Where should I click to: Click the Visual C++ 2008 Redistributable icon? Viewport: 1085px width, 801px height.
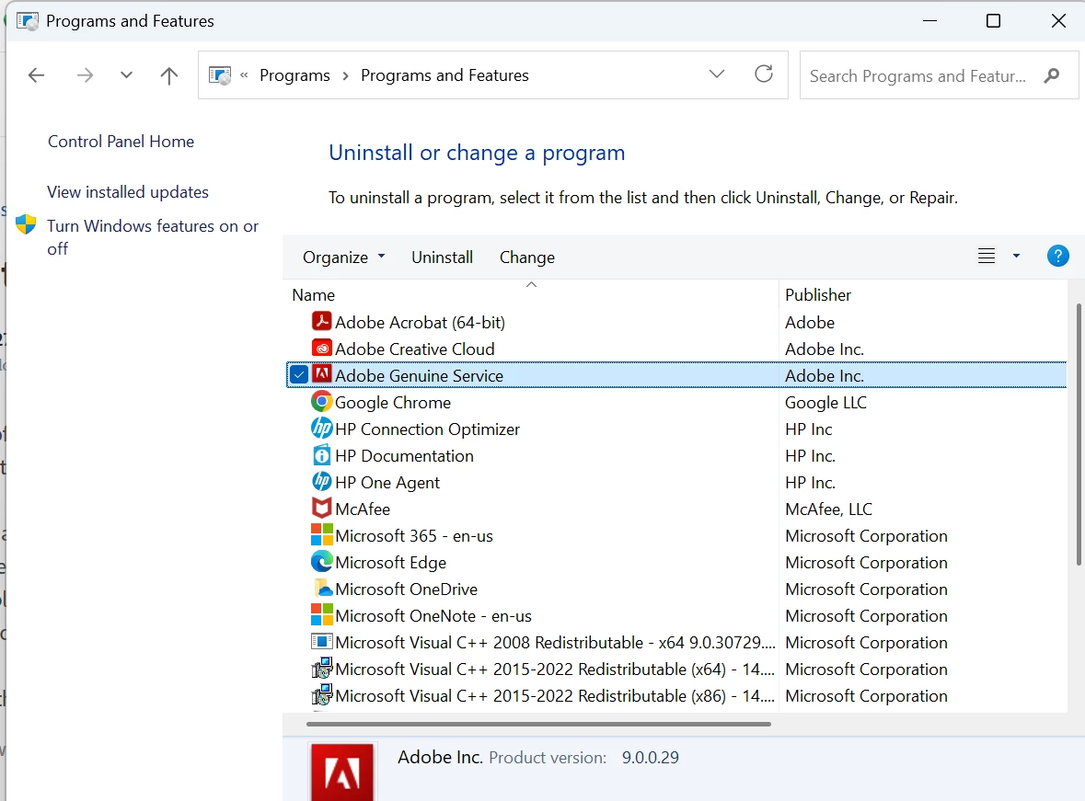click(321, 642)
